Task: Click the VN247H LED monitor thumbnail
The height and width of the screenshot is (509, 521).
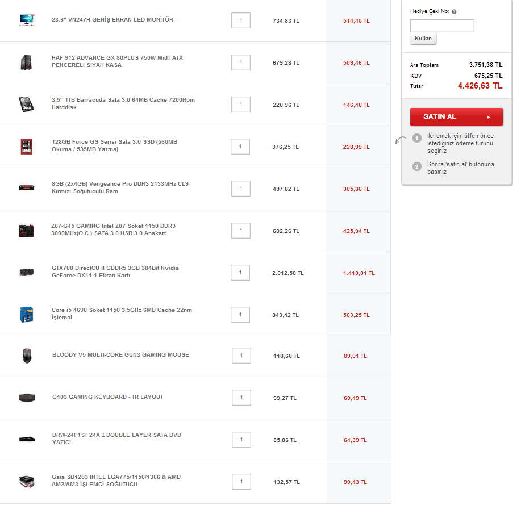Action: pyautogui.click(x=27, y=20)
